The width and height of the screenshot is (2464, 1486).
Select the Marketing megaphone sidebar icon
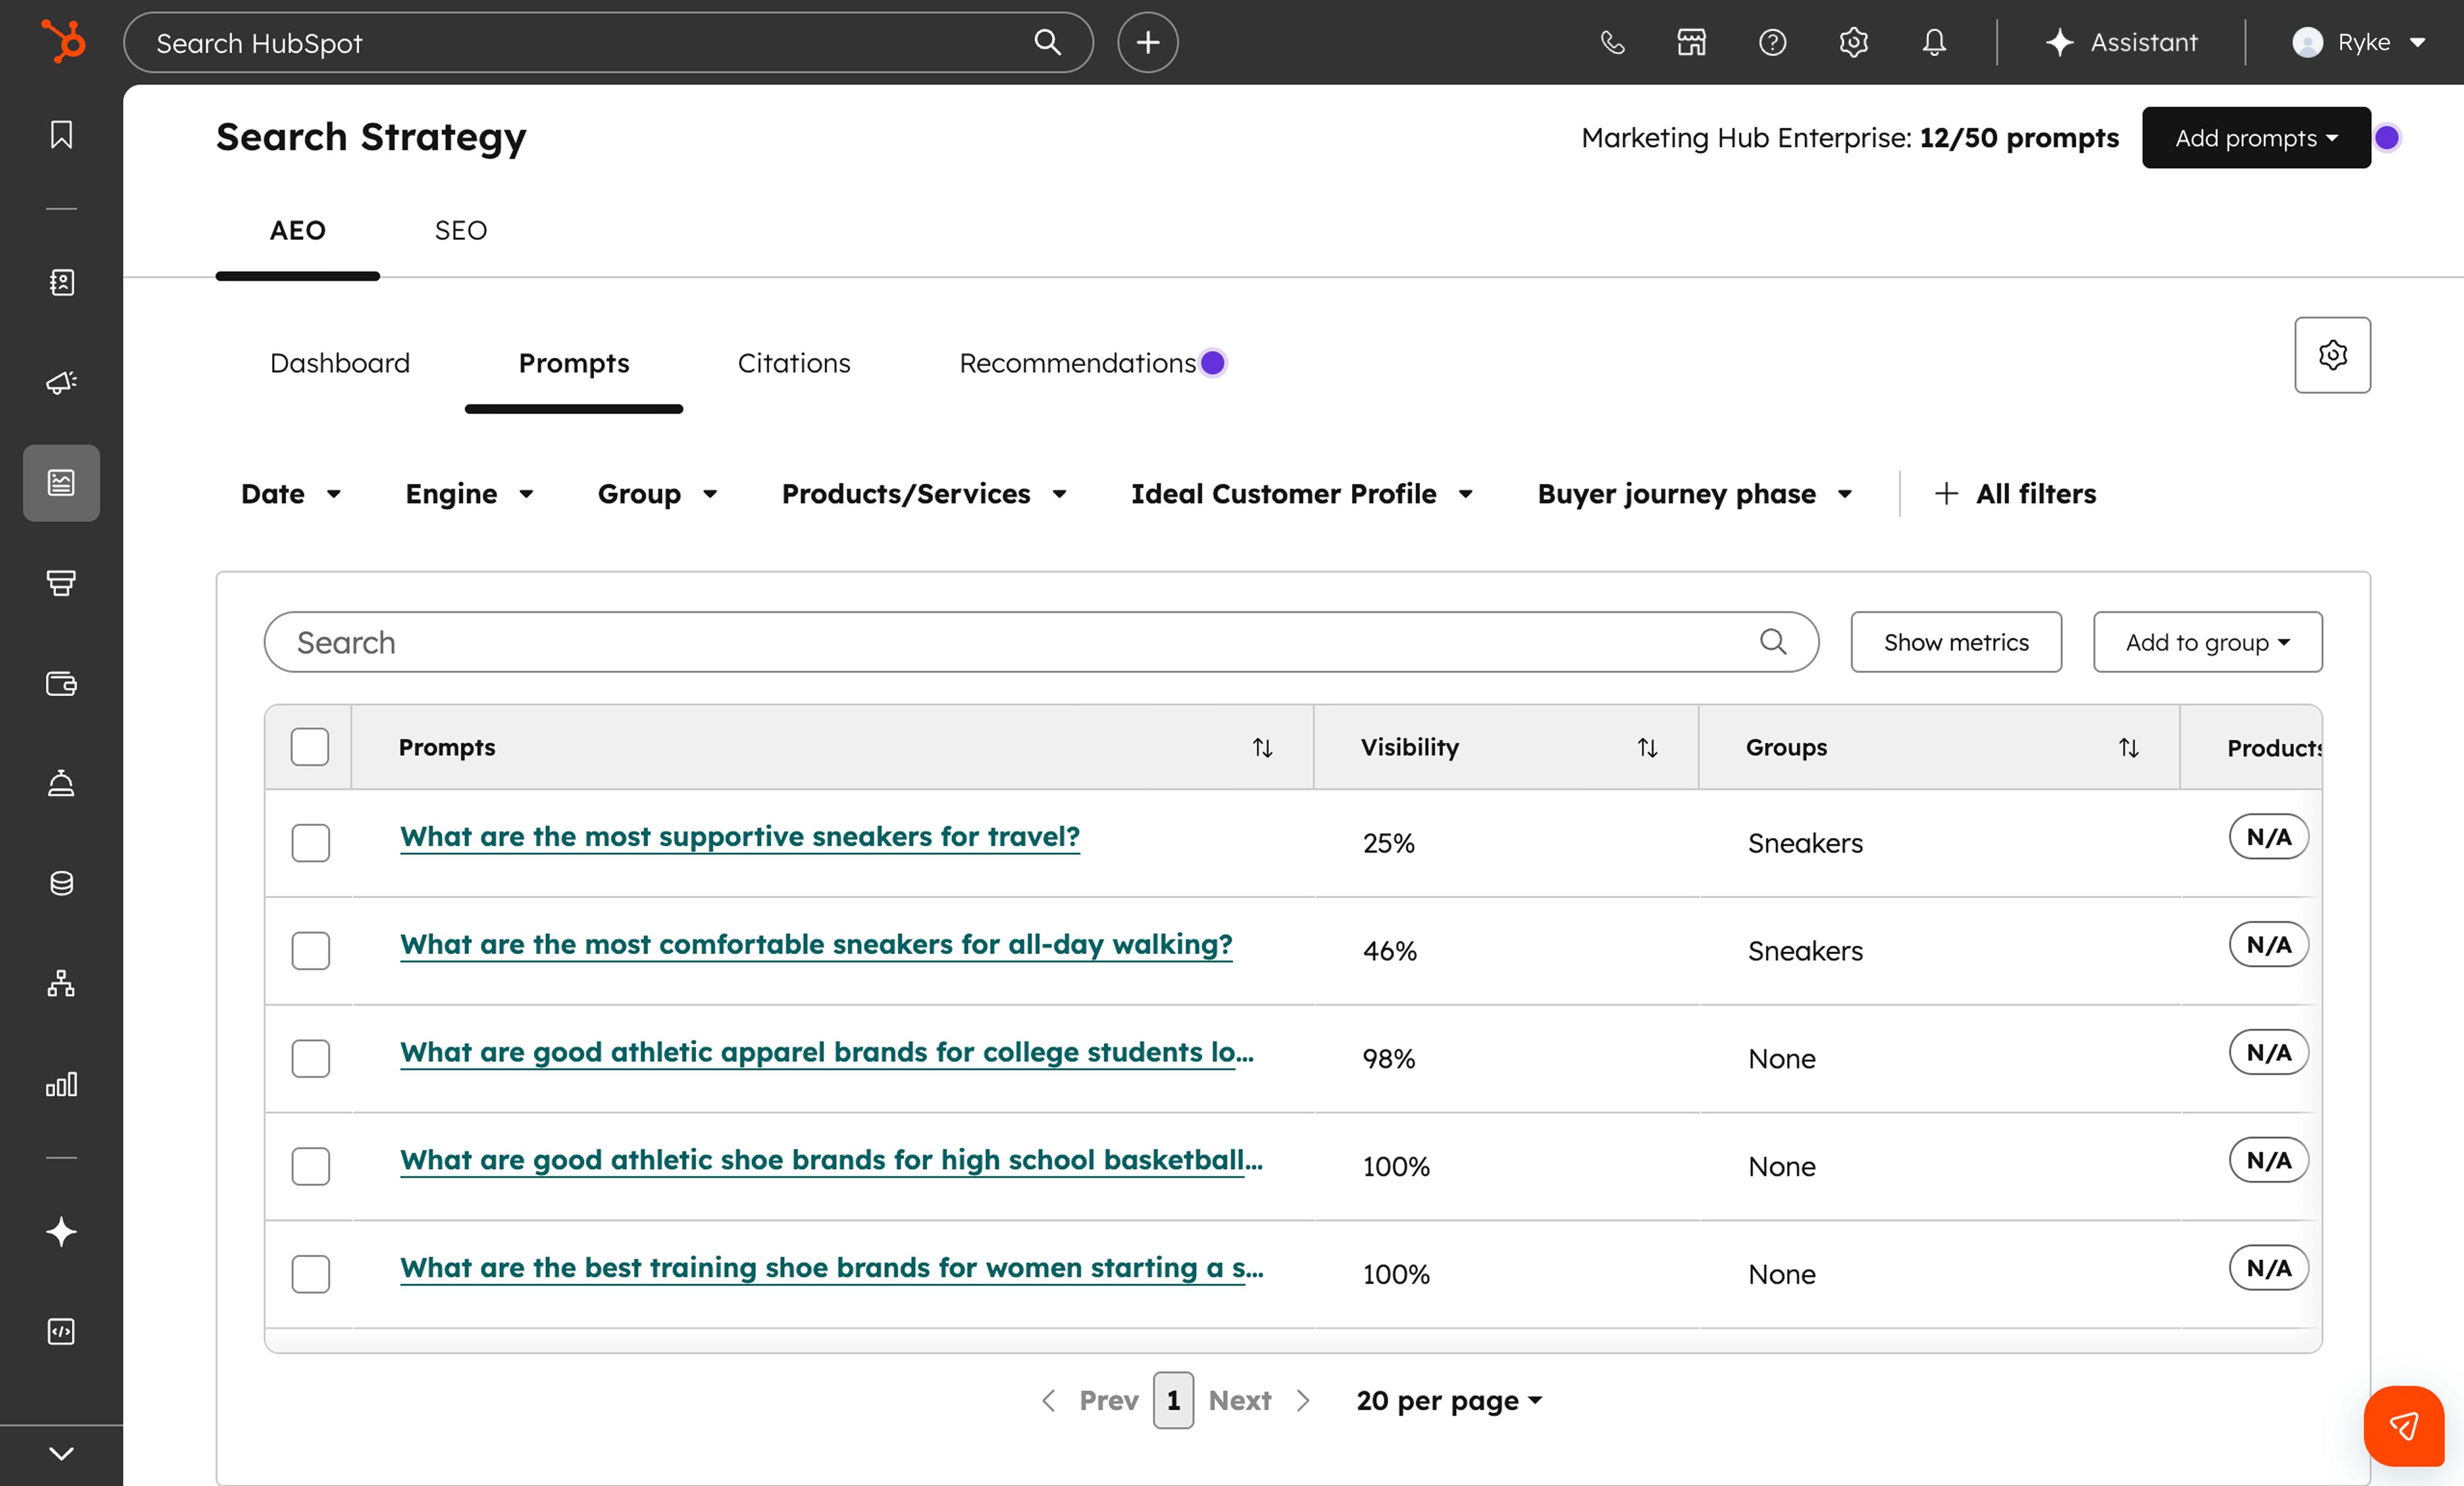[60, 383]
